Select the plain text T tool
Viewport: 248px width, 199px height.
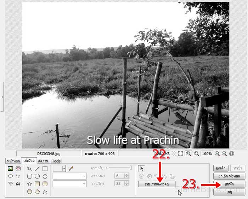click(18, 176)
